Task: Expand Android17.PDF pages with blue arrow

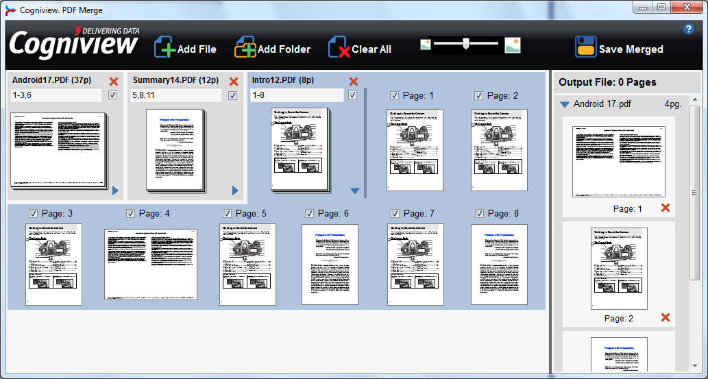Action: tap(115, 191)
